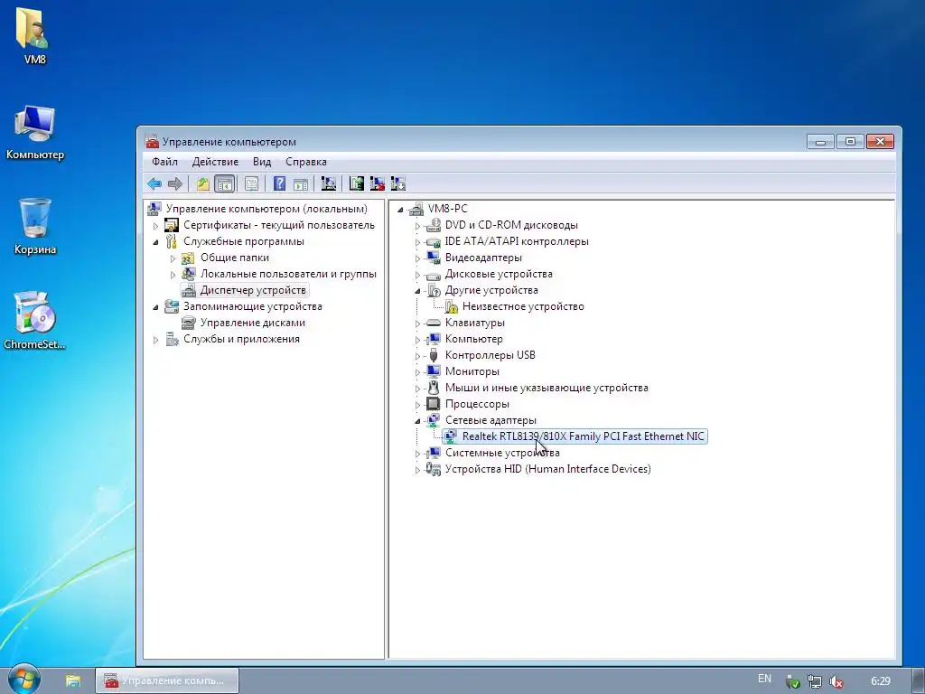This screenshot has width=925, height=694.
Task: Click the Устройства HID icon
Action: 433,469
